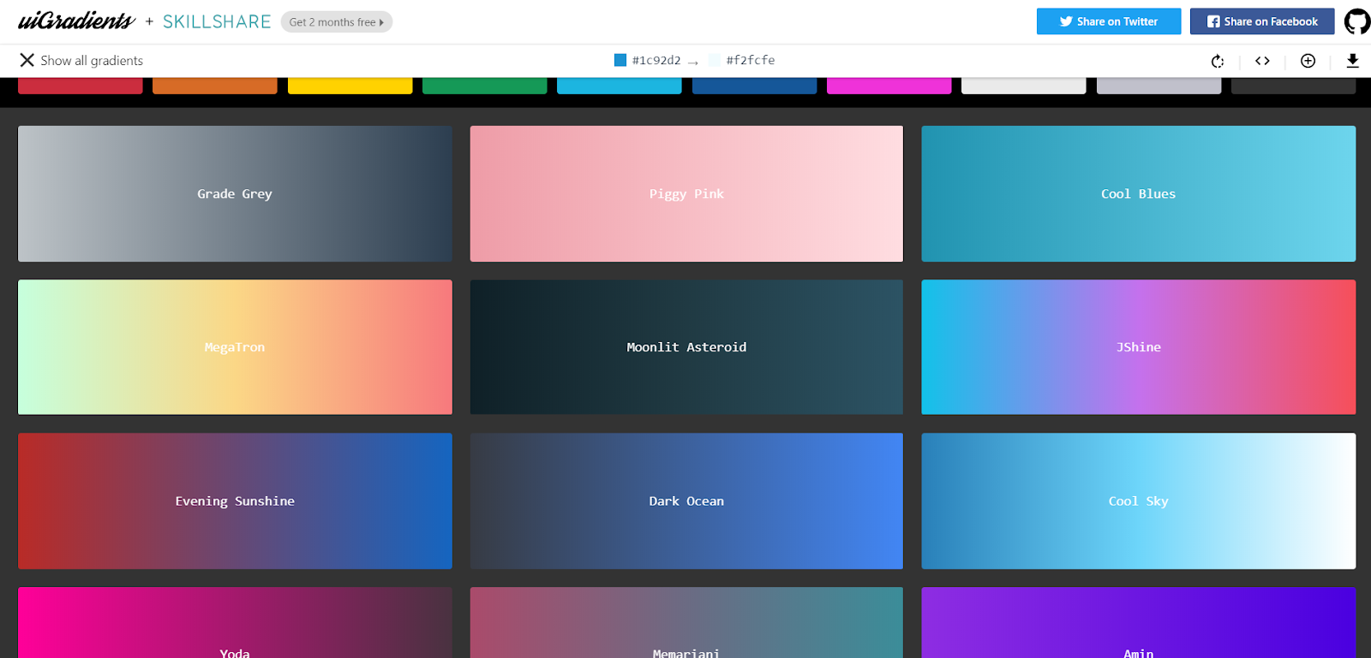Screen dimensions: 1371x658
Task: Select the Grade Grey gradient
Action: click(235, 194)
